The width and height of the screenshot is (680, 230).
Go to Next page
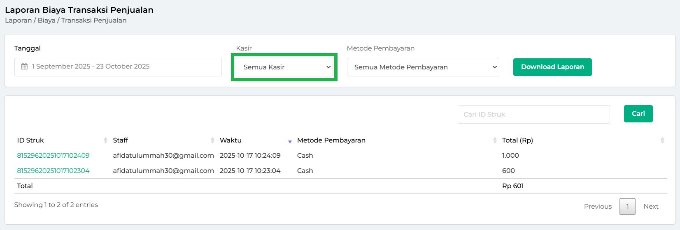pos(651,207)
